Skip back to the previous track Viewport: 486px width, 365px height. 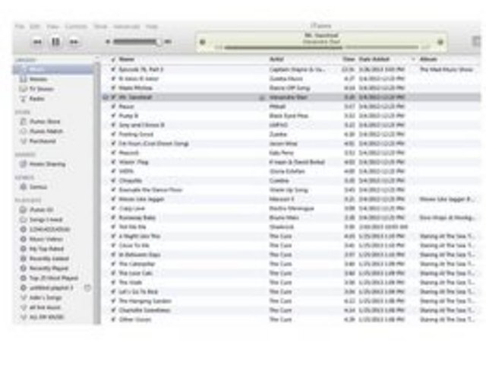[37, 42]
